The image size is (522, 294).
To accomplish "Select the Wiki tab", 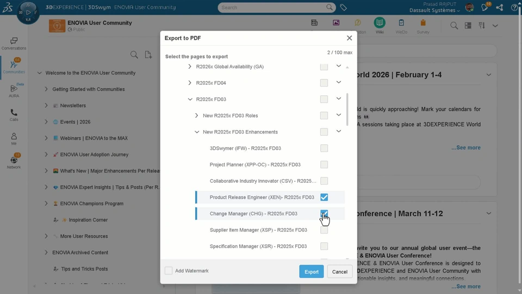I will click(x=380, y=26).
